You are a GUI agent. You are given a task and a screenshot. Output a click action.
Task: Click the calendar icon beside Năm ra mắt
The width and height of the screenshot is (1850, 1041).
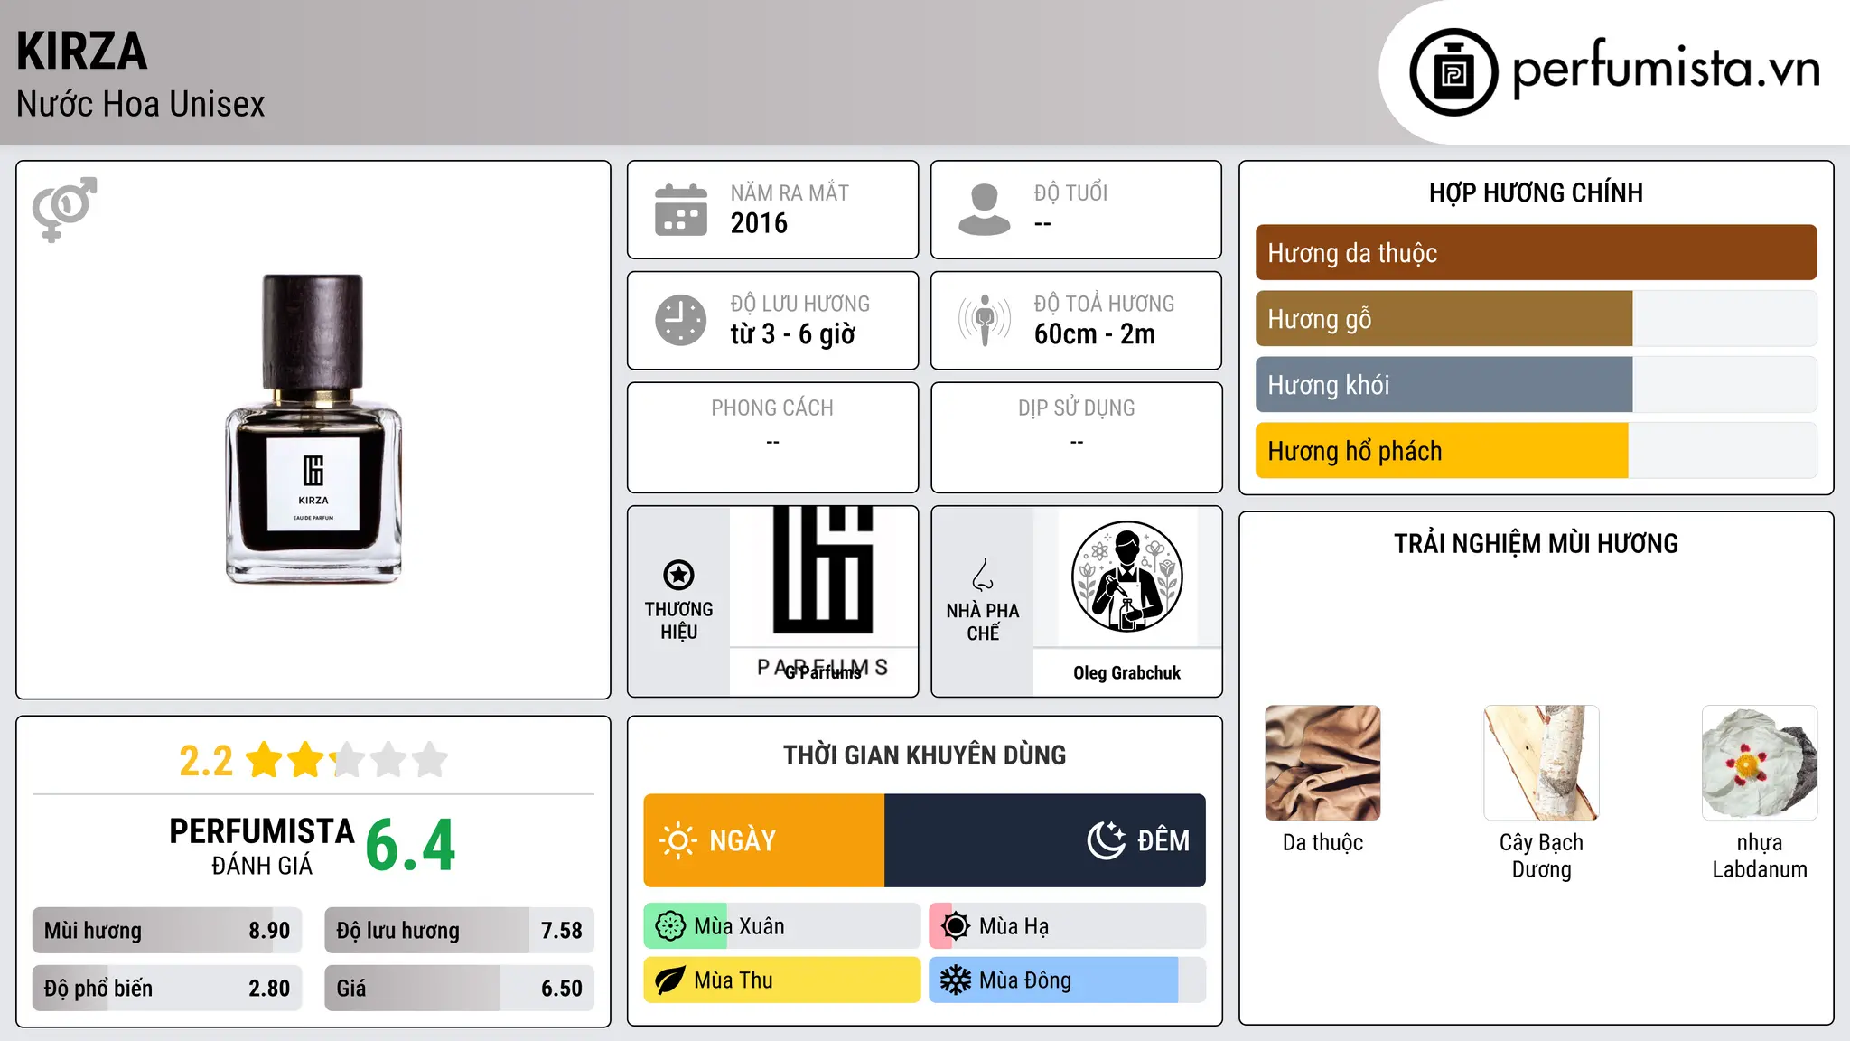point(681,210)
